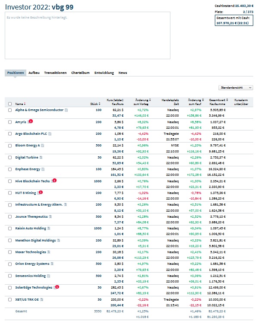Open note icon beside Infrastructure & Energy Altern.
Image resolution: width=258 pixels, height=324 pixels.
click(x=66, y=205)
